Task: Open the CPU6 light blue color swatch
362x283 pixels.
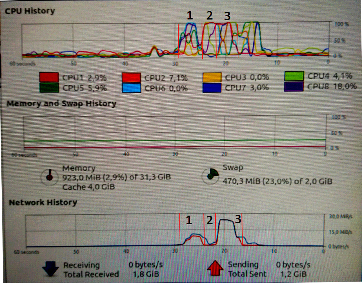Action: pyautogui.click(x=131, y=88)
